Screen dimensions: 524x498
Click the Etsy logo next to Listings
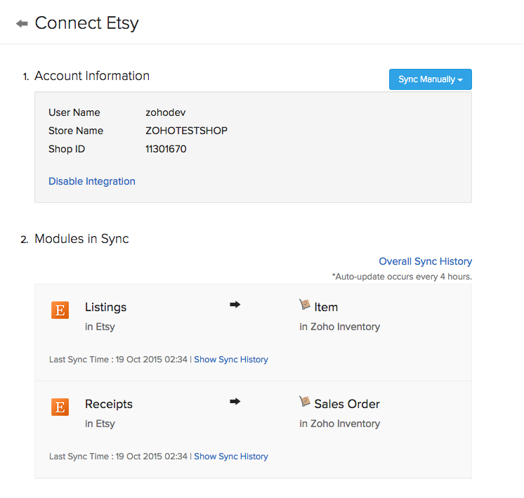[x=60, y=310]
